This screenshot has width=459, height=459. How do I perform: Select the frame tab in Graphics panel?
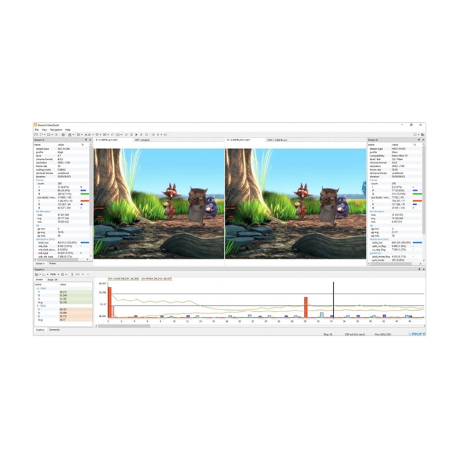pyautogui.click(x=52, y=280)
